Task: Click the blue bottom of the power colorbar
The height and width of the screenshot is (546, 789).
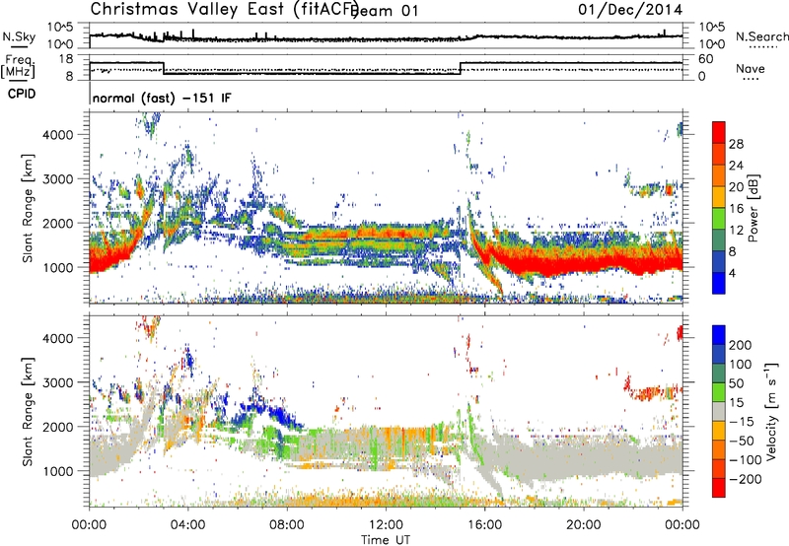Action: (719, 283)
